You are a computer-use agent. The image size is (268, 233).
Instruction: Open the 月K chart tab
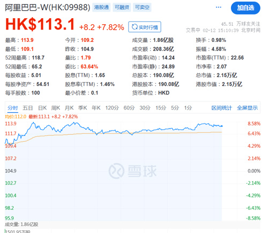tap(69, 108)
